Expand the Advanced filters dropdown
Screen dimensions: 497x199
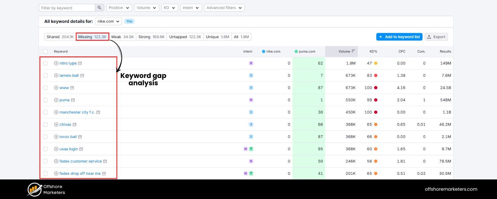tap(224, 7)
